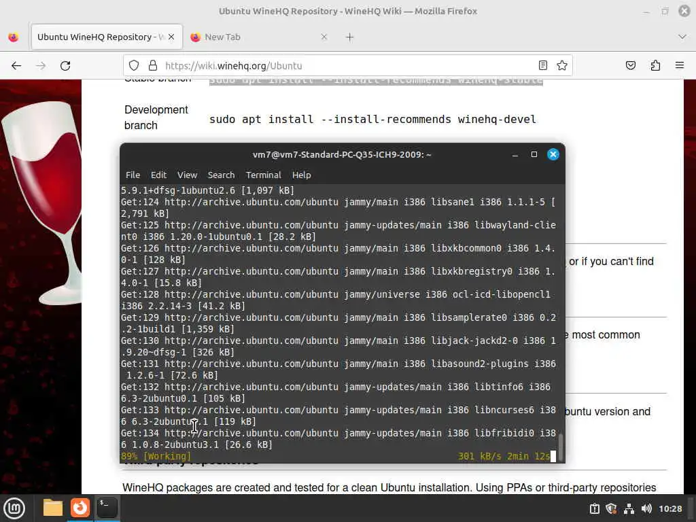
Task: Click the Get:131 libasound2-plugins line
Action: [x=338, y=369]
